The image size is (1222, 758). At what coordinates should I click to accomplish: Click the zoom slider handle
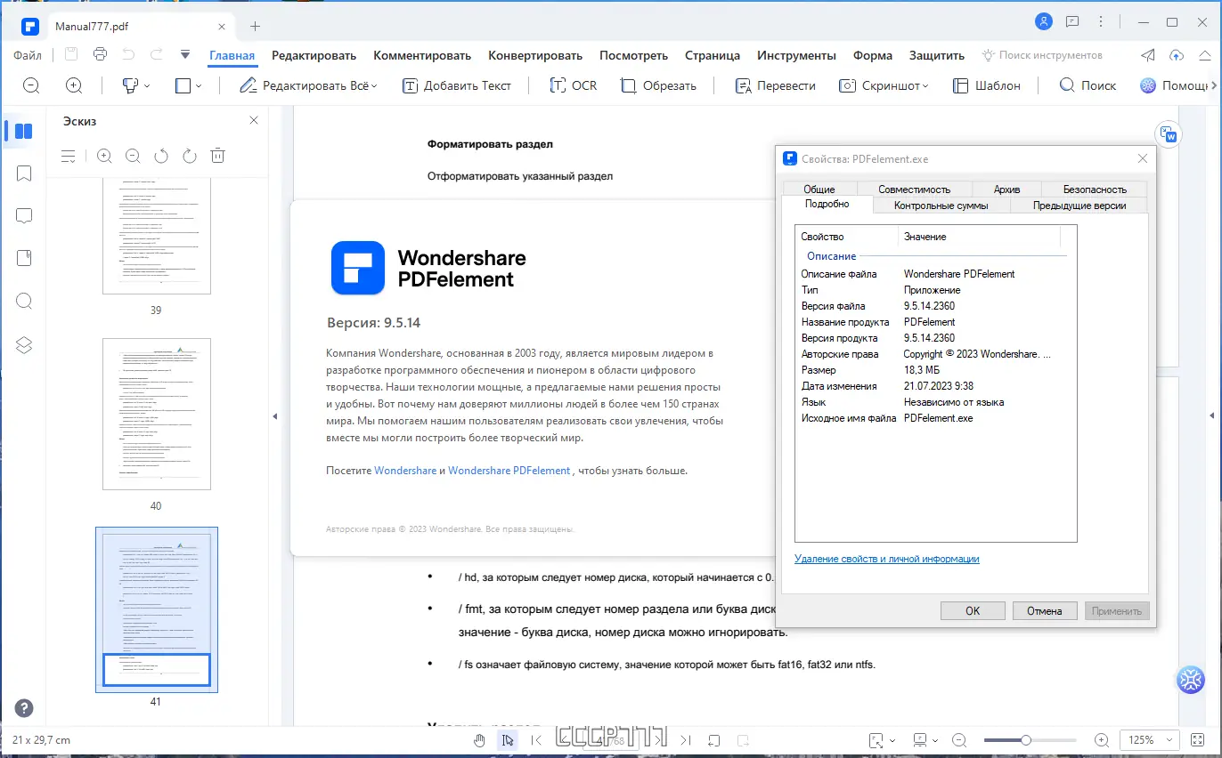tap(1026, 740)
